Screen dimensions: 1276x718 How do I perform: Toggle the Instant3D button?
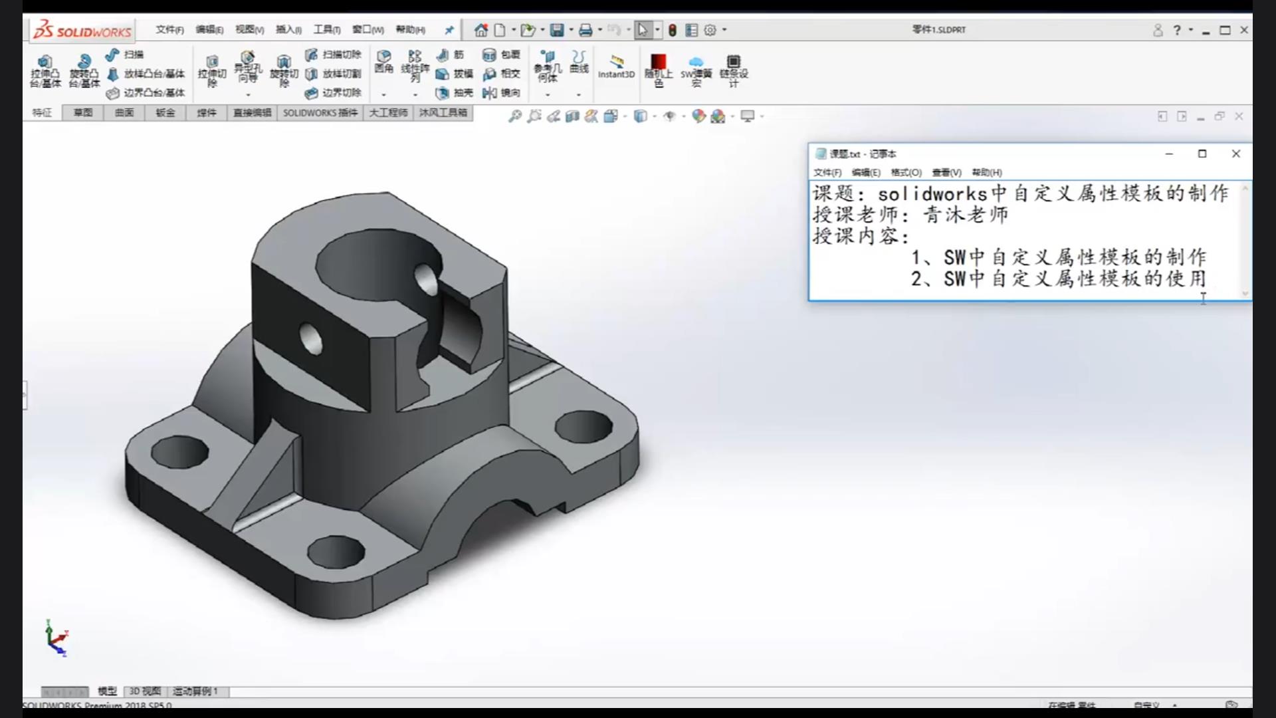pyautogui.click(x=616, y=66)
